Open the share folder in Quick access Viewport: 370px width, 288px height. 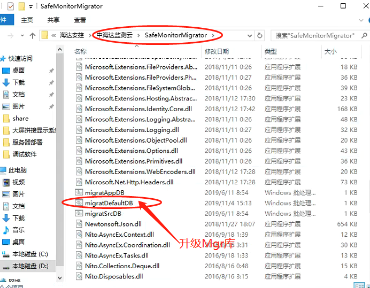click(21, 118)
